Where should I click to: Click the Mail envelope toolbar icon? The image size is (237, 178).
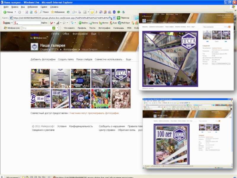(x=74, y=12)
